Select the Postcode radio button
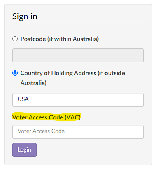The width and height of the screenshot is (155, 170). click(15, 39)
